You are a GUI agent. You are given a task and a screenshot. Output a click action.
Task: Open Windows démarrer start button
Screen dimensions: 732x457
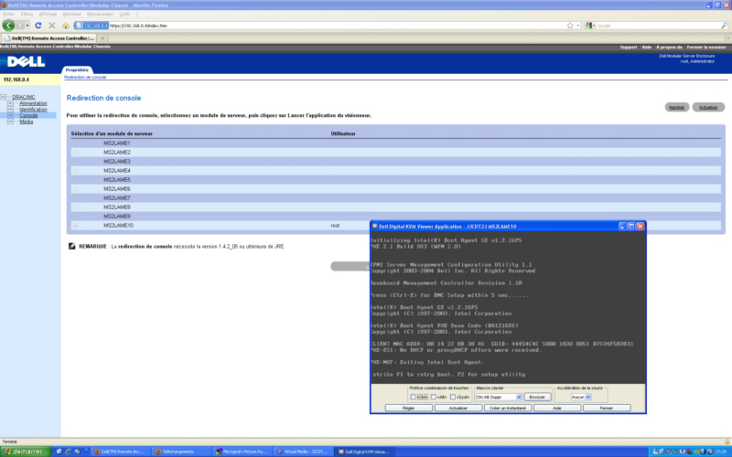26,452
